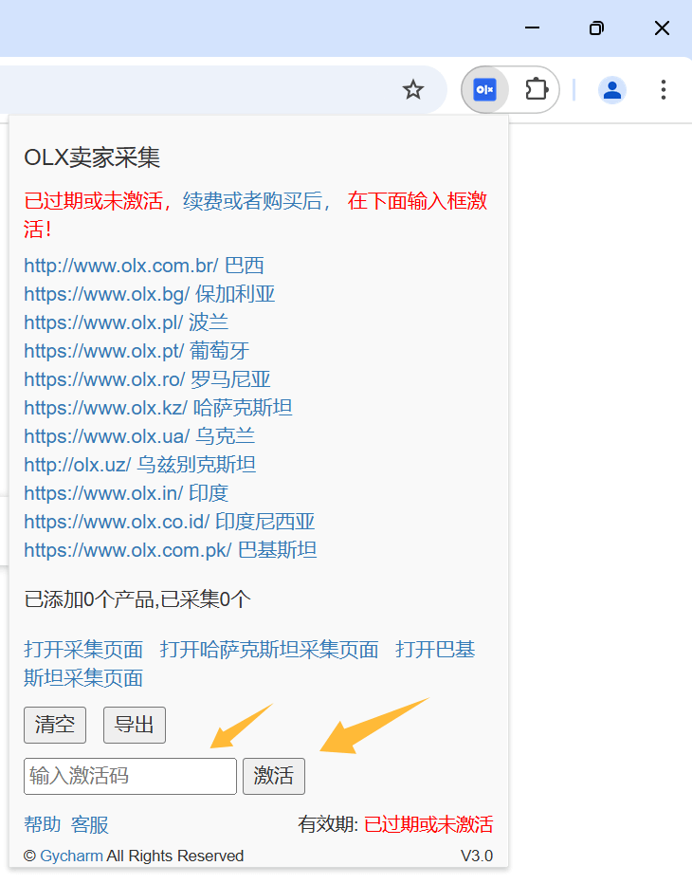Focus the 输入激活码 activation code field
Viewport: 692px width, 884px height.
(130, 776)
